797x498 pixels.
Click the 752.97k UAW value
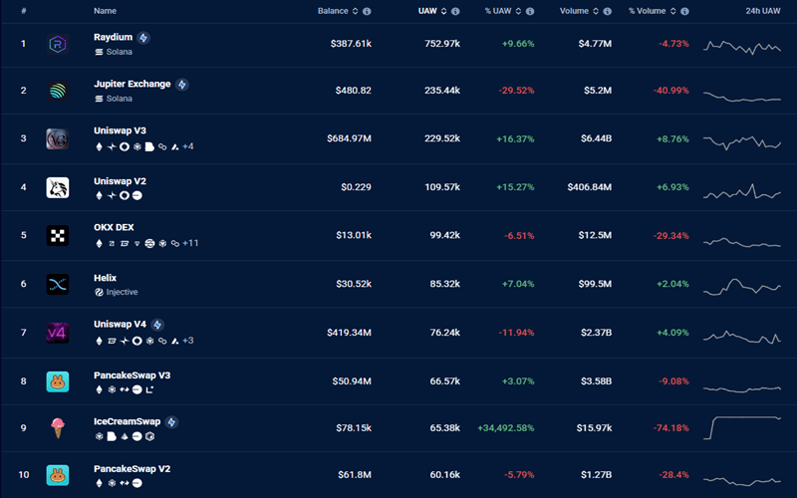tap(442, 44)
